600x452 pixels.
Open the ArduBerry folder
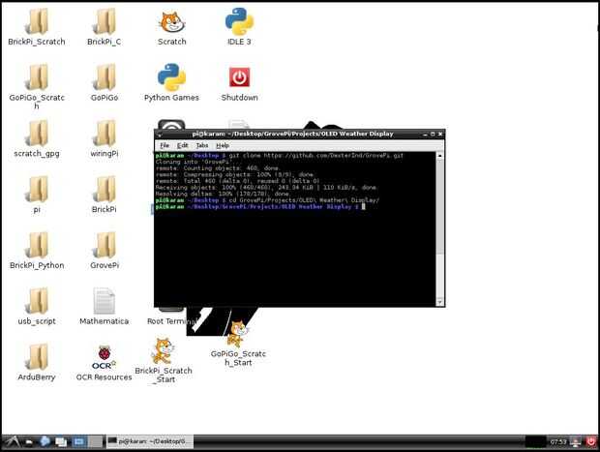click(x=37, y=357)
